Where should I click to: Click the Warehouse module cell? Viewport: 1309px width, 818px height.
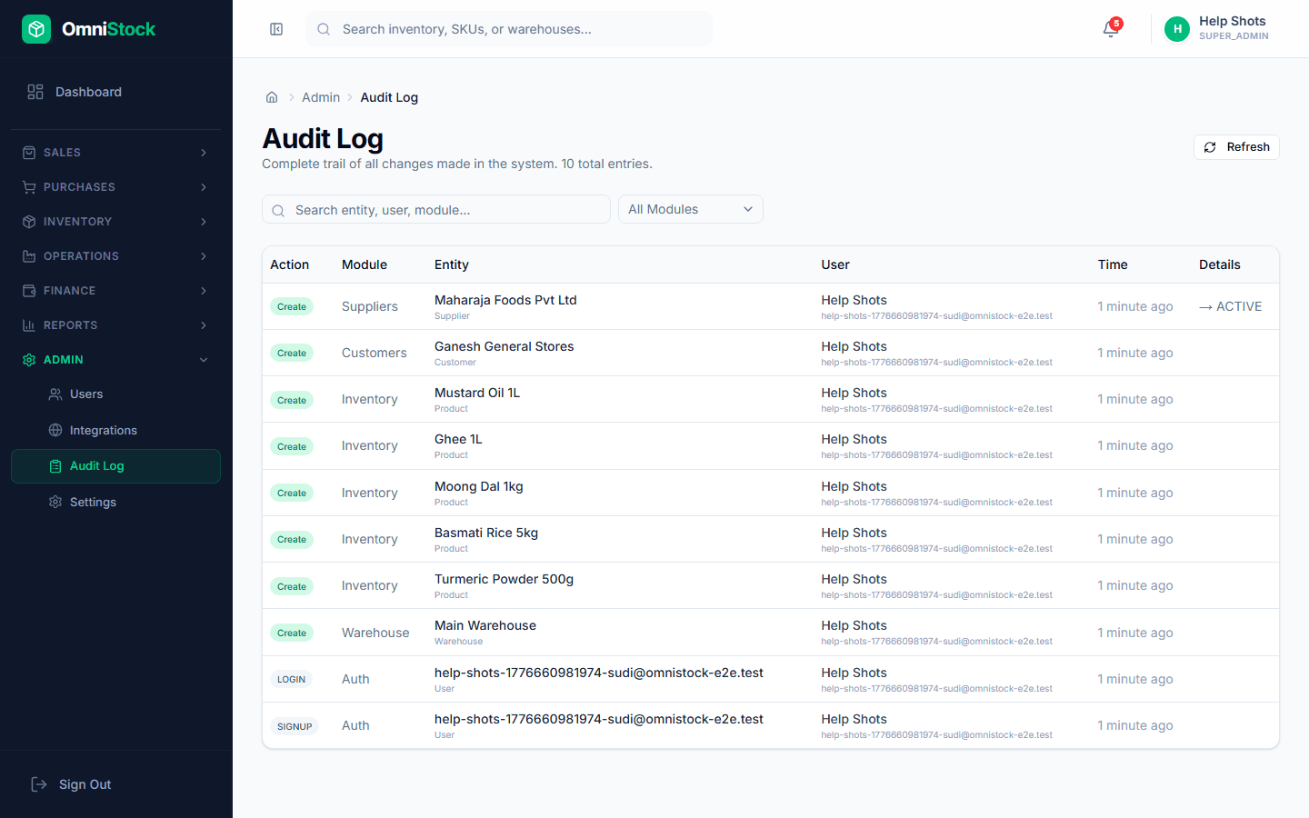(375, 633)
